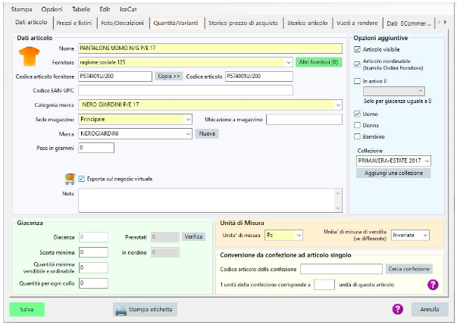457x325 pixels.
Task: Click the Note scrollbar up arrow
Action: click(338, 192)
